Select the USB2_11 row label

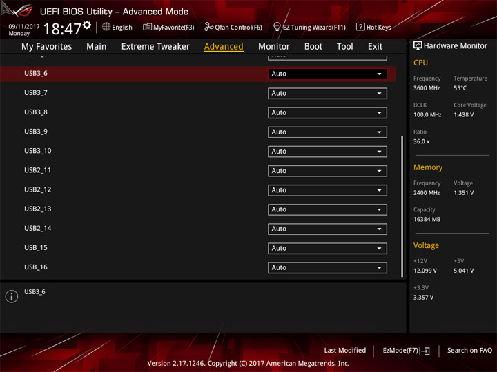[x=37, y=170]
